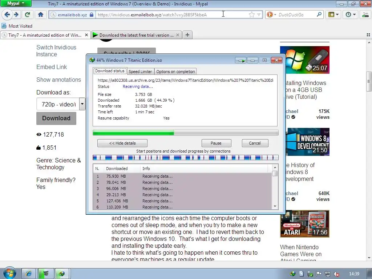The image size is (372, 279).
Task: Click the connections segment progress strip
Action: [186, 158]
